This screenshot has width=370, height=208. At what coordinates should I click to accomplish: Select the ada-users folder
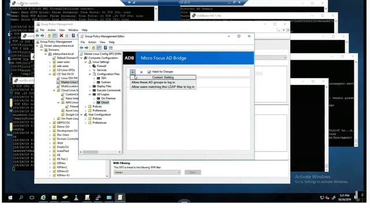(63, 66)
